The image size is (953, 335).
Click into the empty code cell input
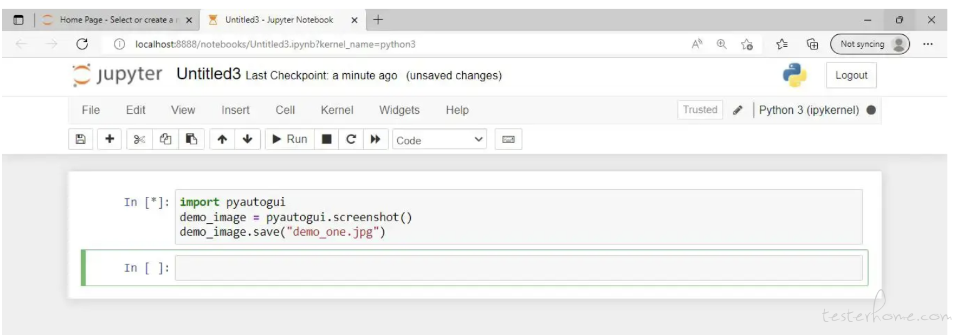(518, 267)
